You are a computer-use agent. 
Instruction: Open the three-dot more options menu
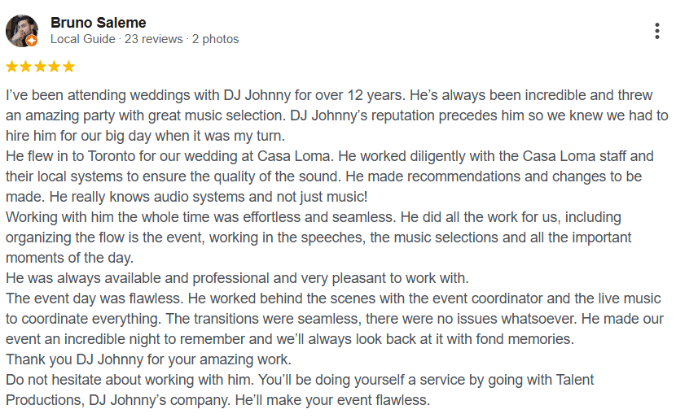657,32
